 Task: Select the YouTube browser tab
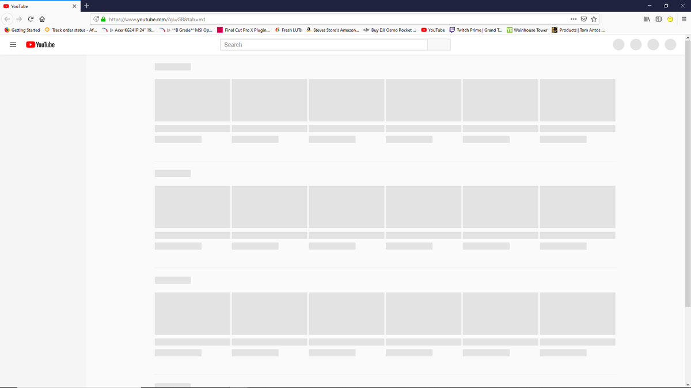point(40,6)
